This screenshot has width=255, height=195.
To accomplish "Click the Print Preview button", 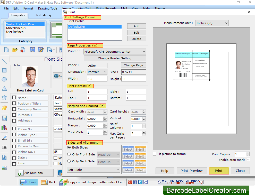I will click(x=192, y=171).
